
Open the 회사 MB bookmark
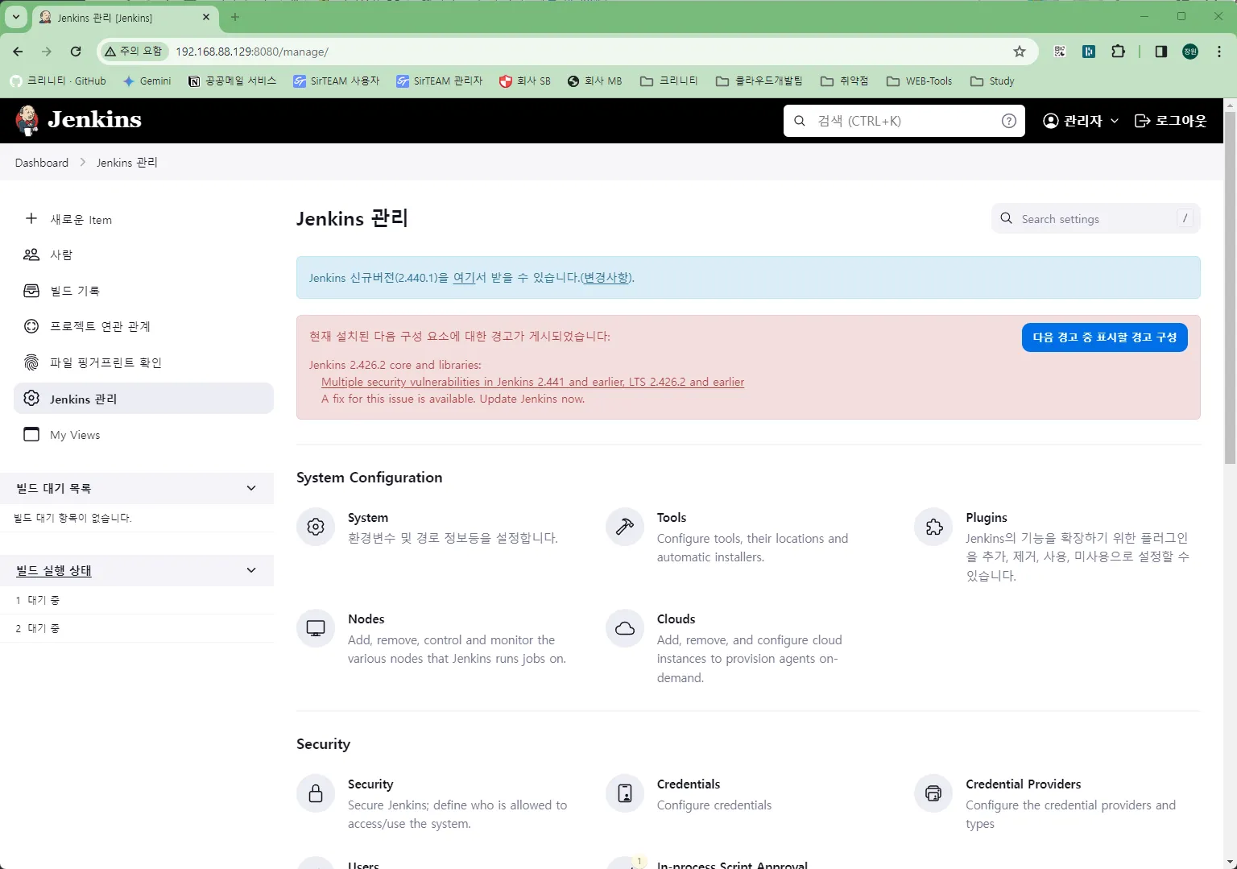pos(594,81)
